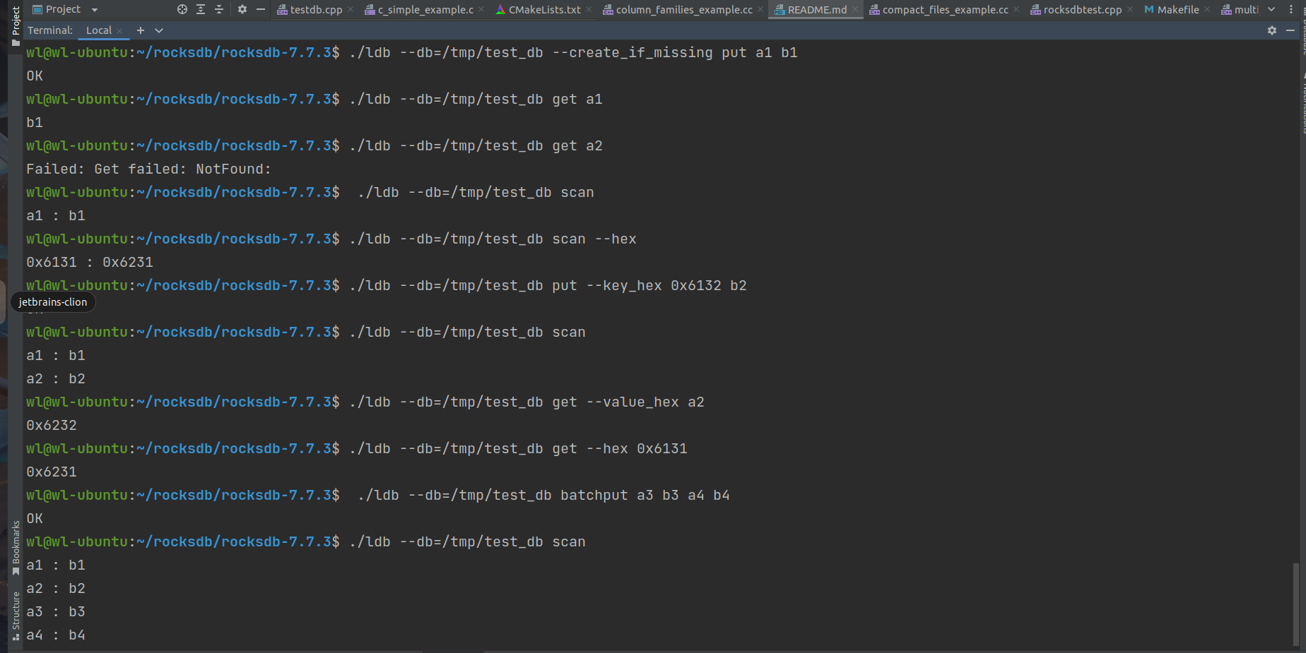Start a new terminal session with plus icon
1306x653 pixels.
[x=140, y=30]
